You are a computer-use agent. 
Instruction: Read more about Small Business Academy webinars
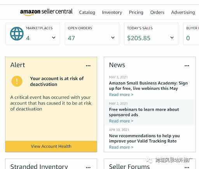click(x=121, y=94)
